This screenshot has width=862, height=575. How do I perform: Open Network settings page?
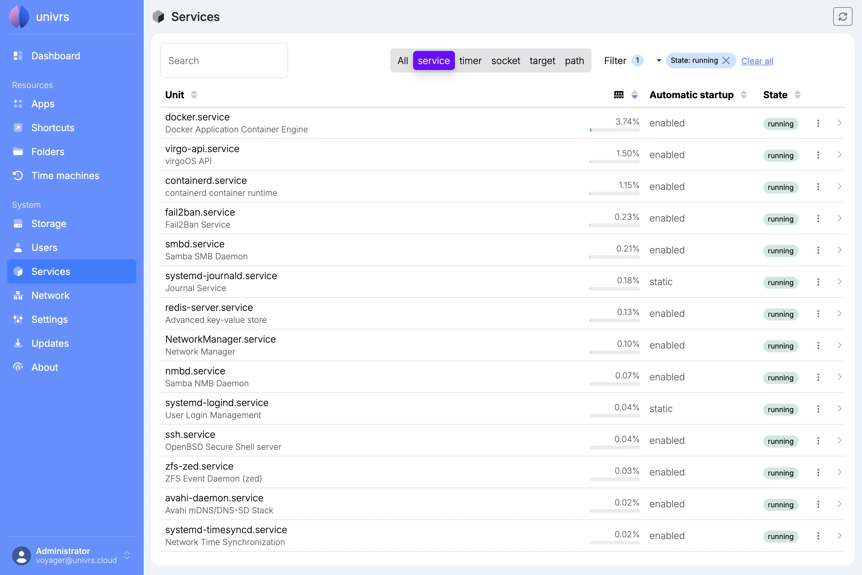point(72,295)
